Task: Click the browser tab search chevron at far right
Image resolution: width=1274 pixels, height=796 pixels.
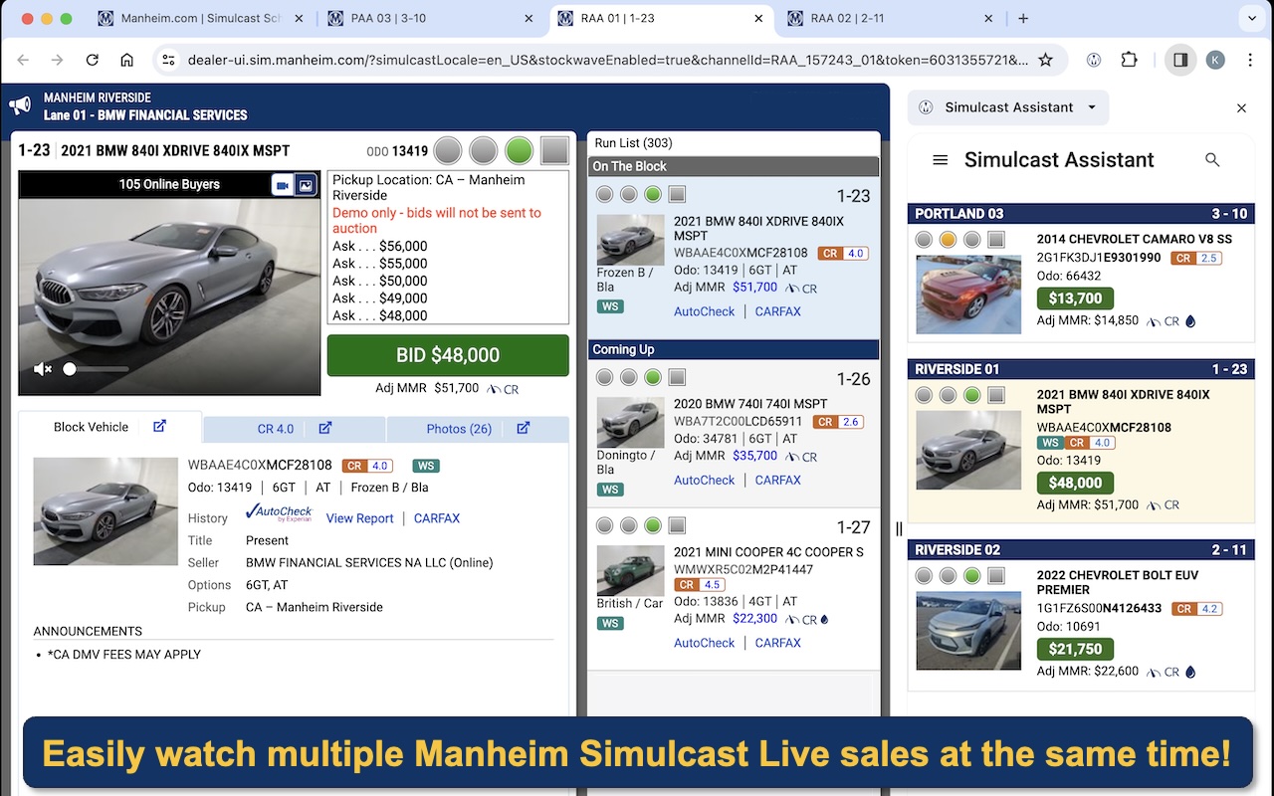Action: point(1252,18)
